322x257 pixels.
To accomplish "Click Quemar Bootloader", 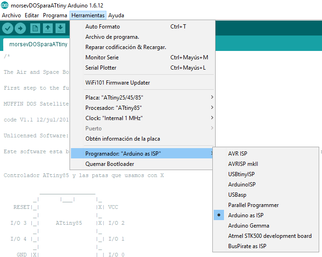I will [x=110, y=164].
